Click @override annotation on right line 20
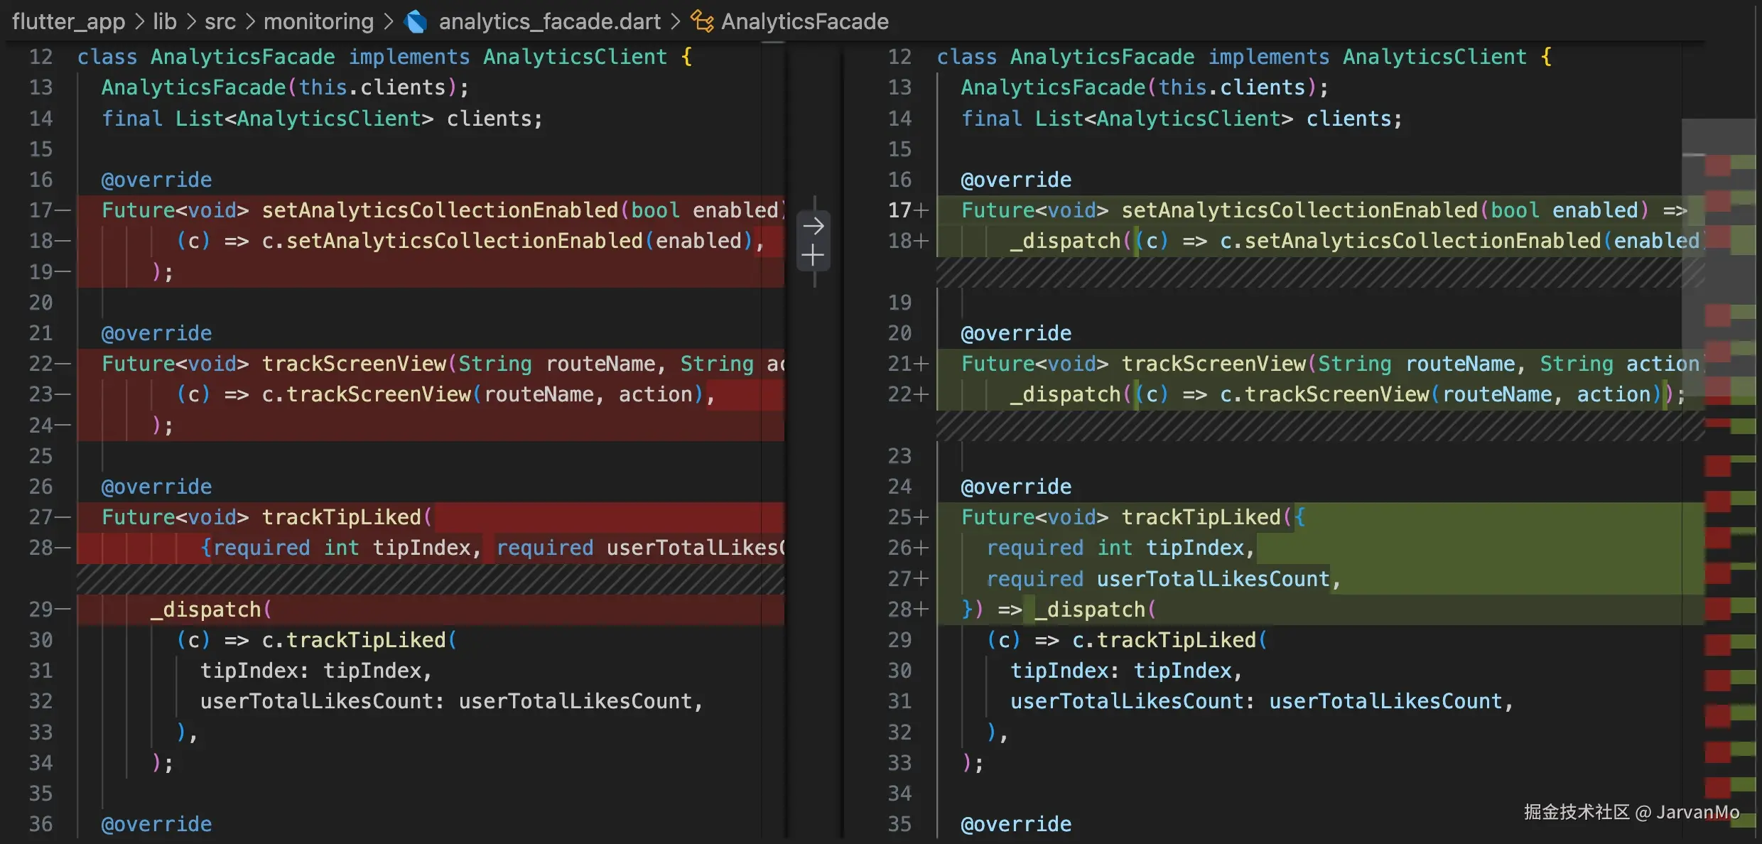 (x=1015, y=333)
